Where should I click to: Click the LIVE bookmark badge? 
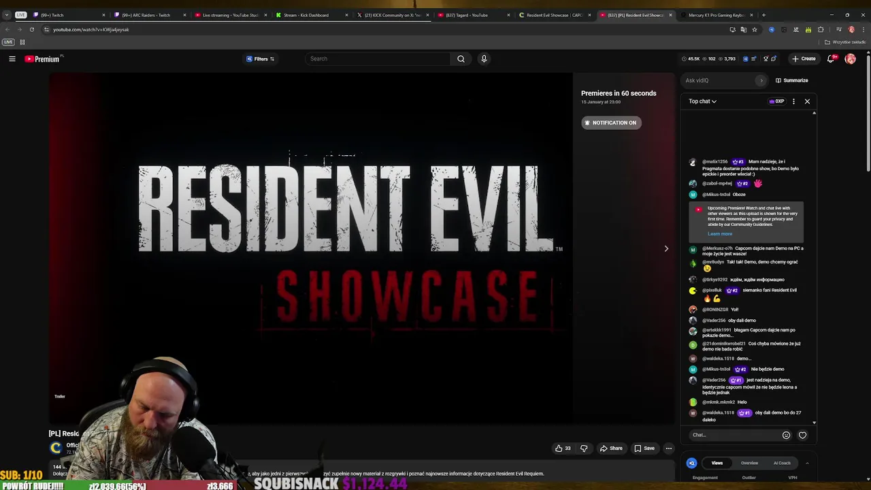point(8,42)
